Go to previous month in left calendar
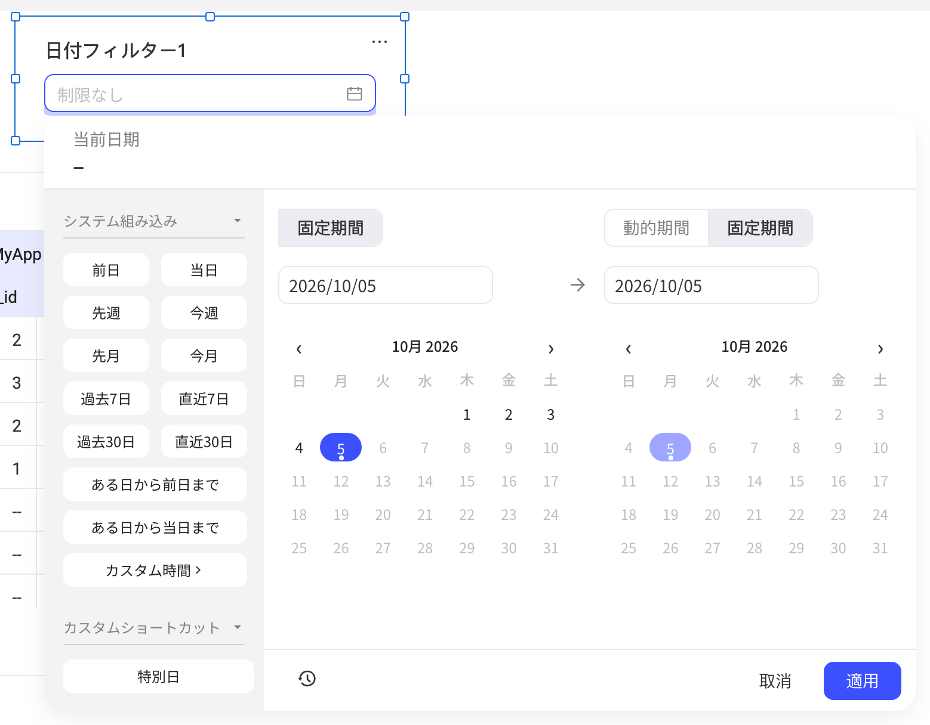The height and width of the screenshot is (725, 930). 299,349
